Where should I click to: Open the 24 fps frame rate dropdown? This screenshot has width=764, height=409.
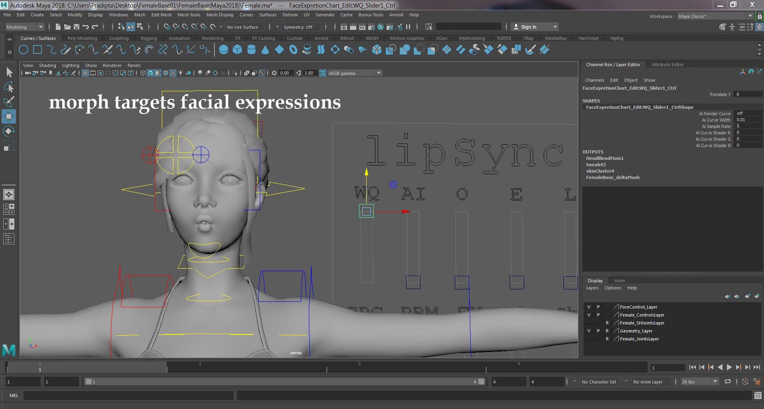click(699, 381)
